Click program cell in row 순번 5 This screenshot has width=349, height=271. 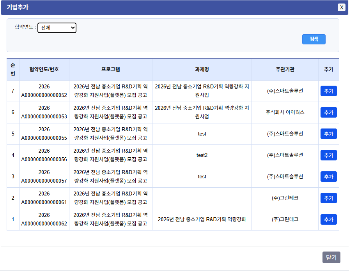coord(111,134)
